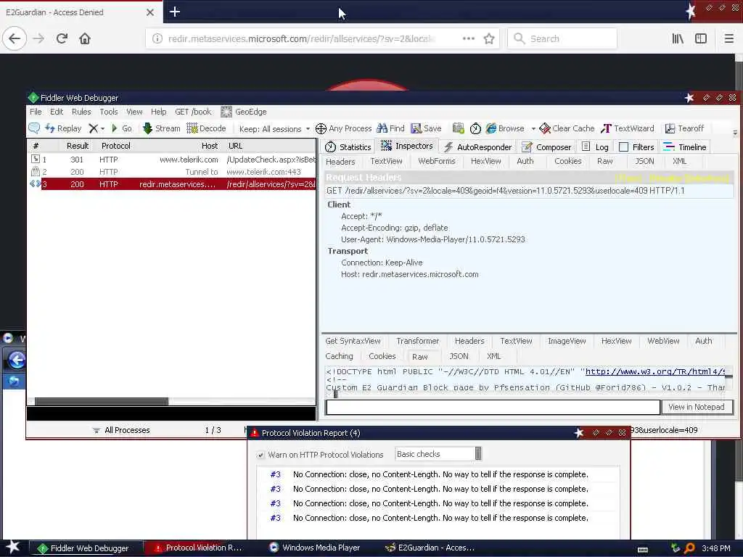Switch to the Statistics tab
Image resolution: width=743 pixels, height=557 pixels.
click(x=348, y=147)
